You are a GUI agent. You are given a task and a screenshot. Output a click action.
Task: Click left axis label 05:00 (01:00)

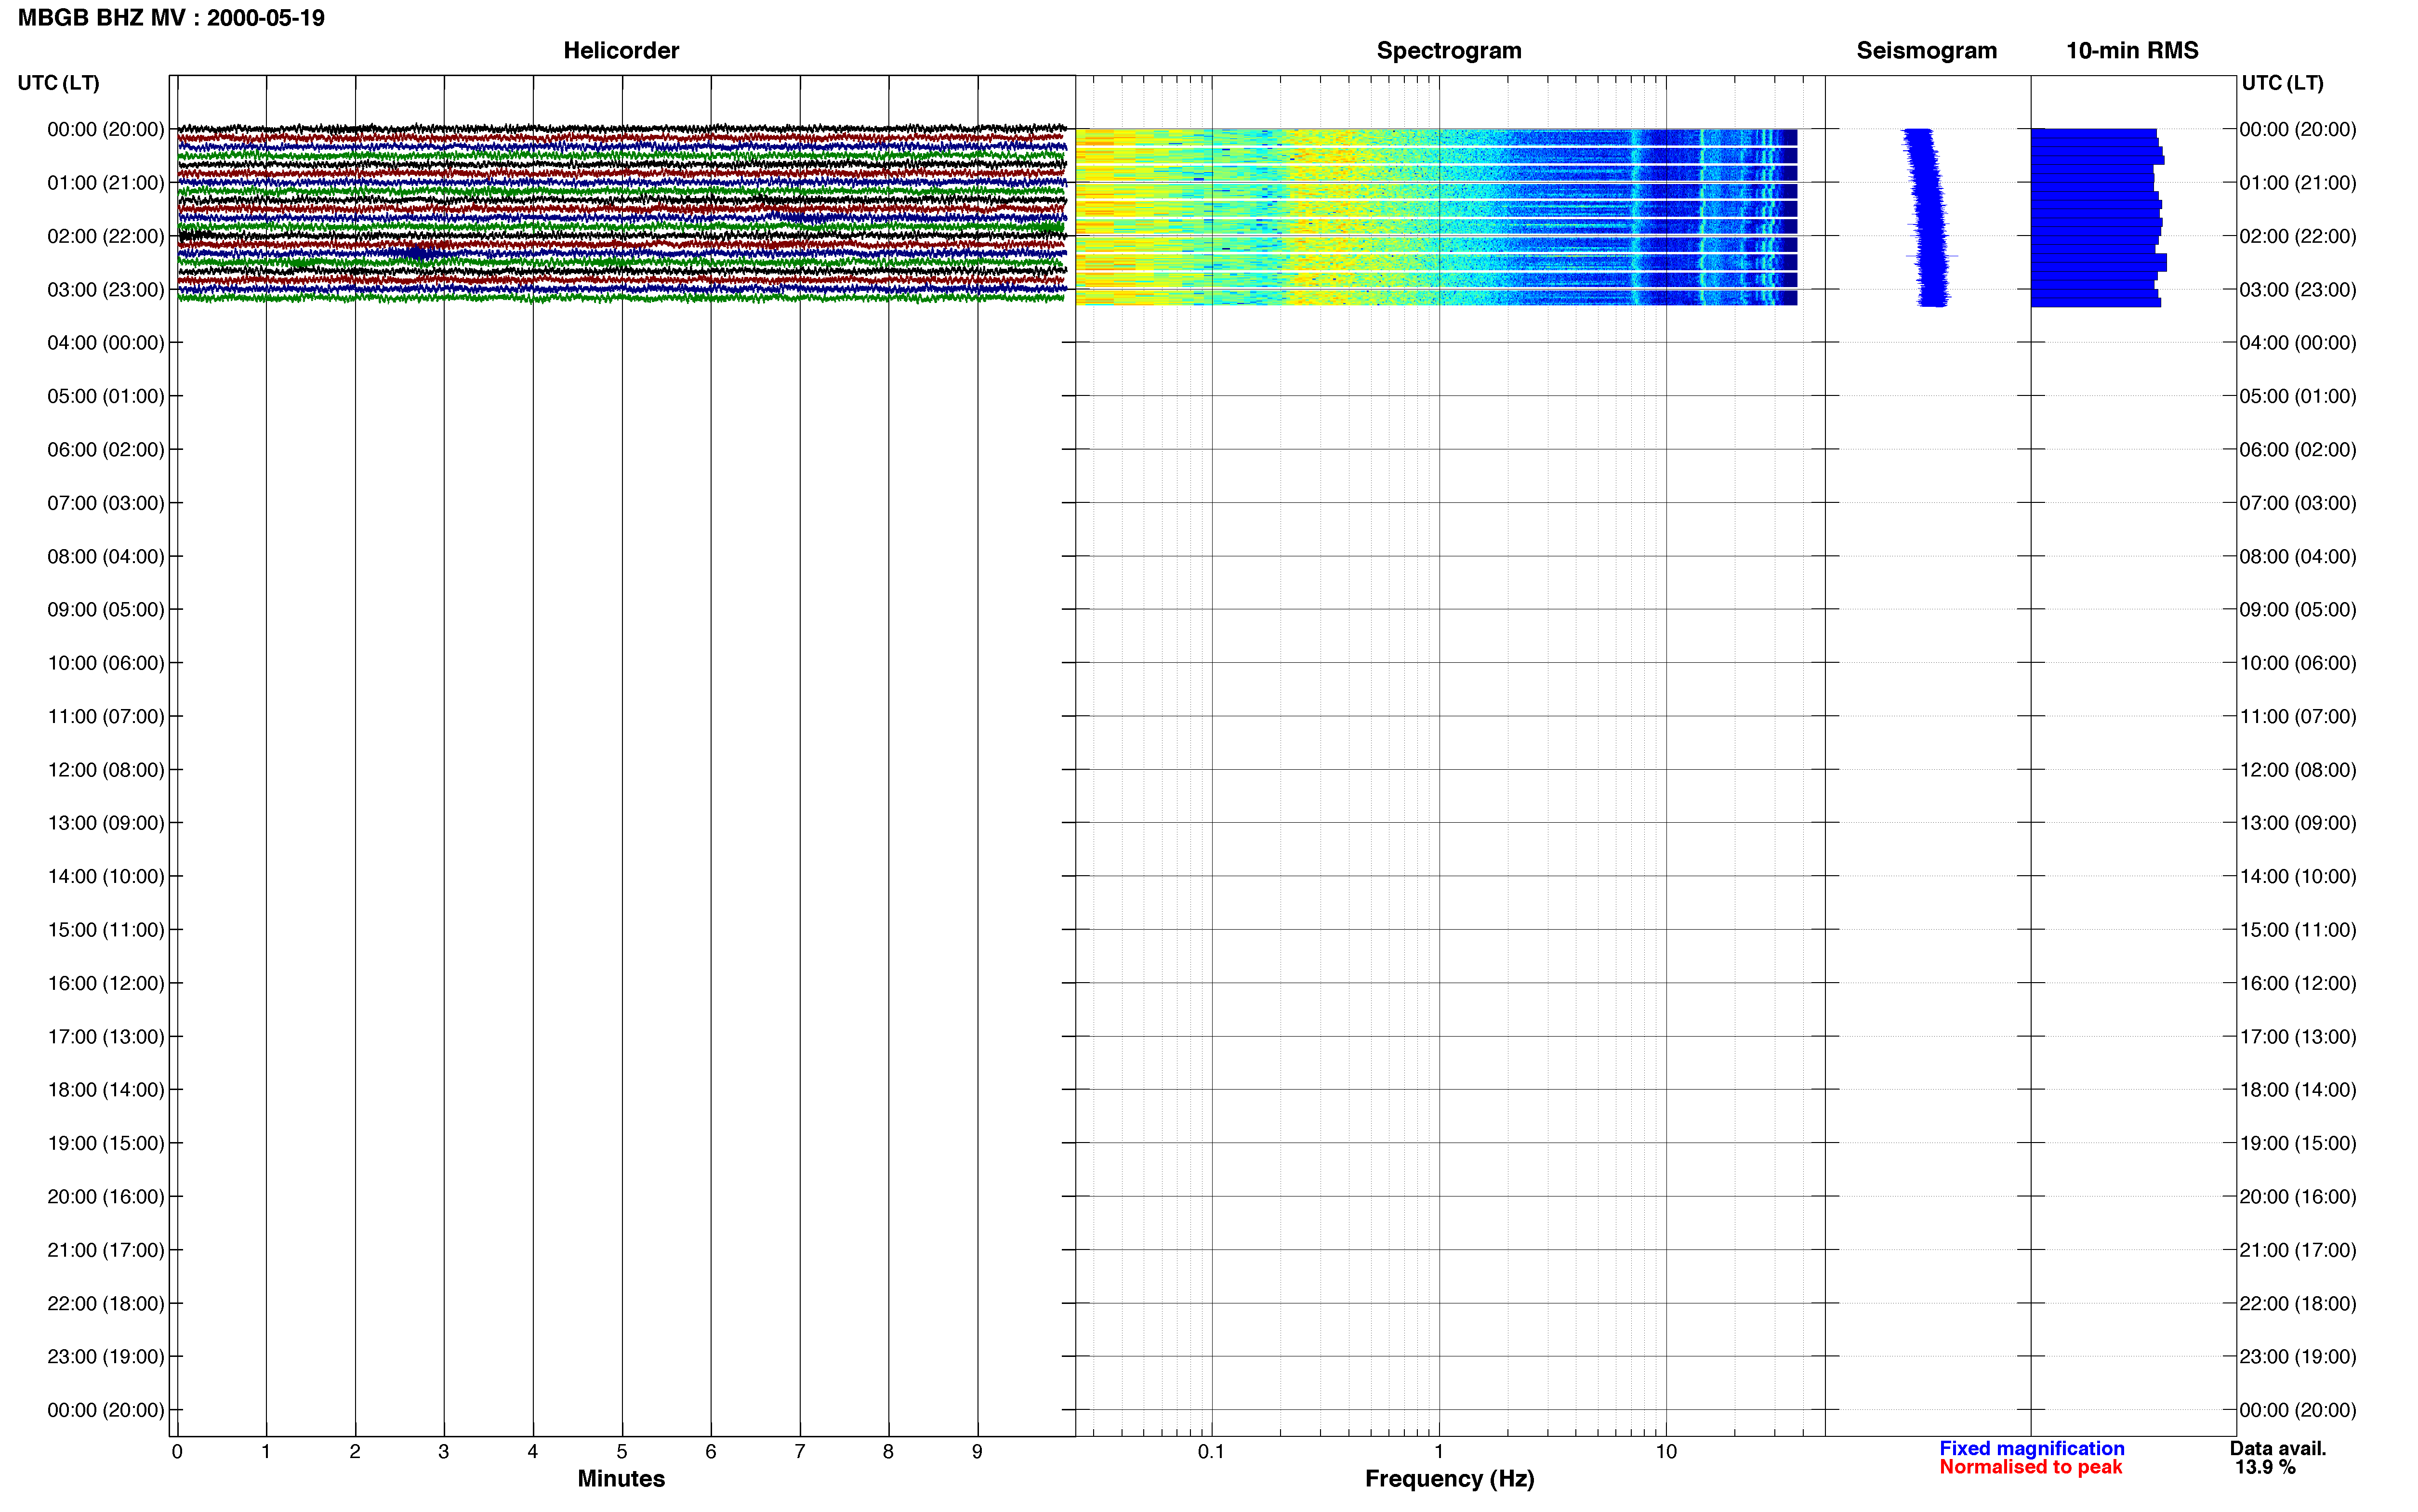click(x=106, y=396)
